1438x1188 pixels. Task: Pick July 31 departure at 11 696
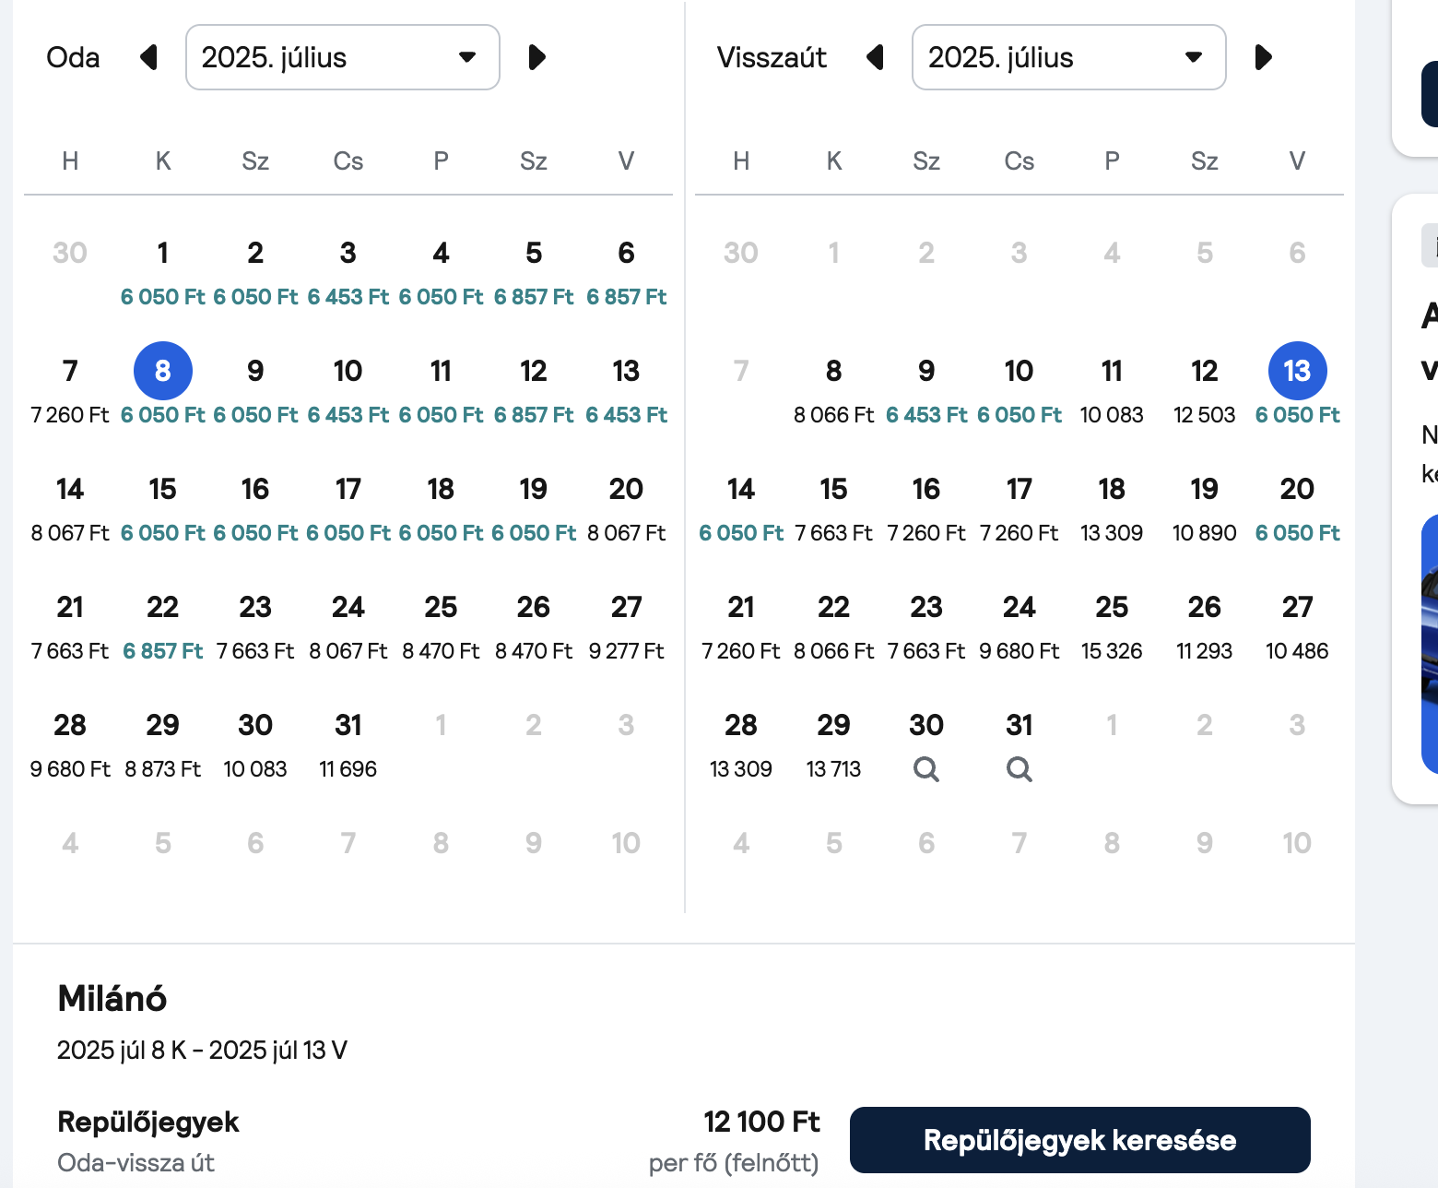pos(348,744)
